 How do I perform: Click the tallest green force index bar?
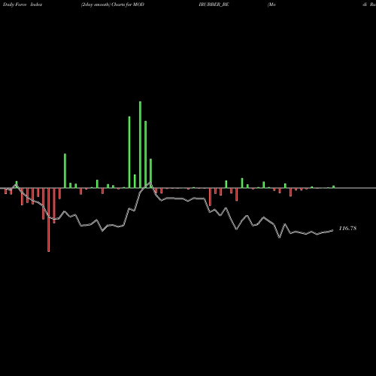coord(140,144)
